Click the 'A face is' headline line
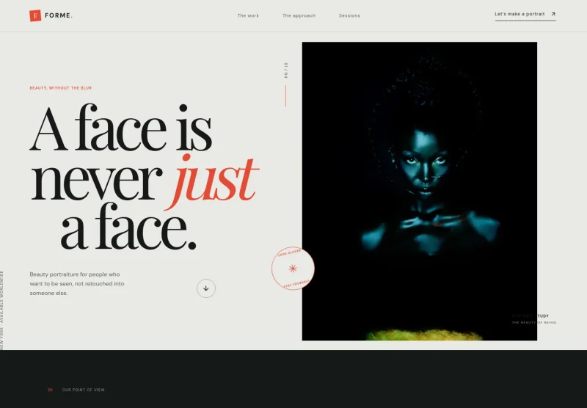Image resolution: width=587 pixels, height=408 pixels. tap(120, 128)
